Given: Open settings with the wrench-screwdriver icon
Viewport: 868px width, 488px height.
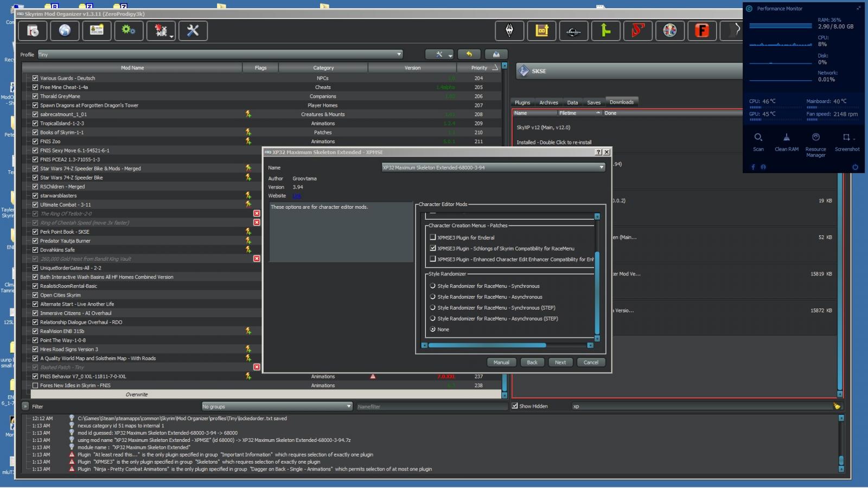Looking at the screenshot, I should (193, 31).
